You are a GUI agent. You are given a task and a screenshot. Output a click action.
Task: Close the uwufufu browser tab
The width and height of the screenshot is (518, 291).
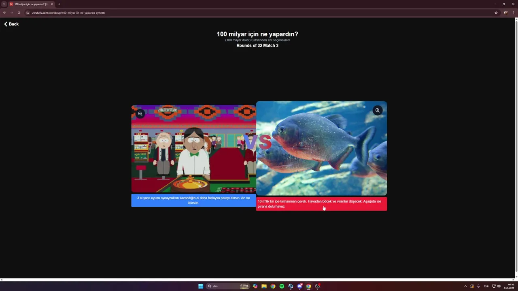(x=52, y=4)
